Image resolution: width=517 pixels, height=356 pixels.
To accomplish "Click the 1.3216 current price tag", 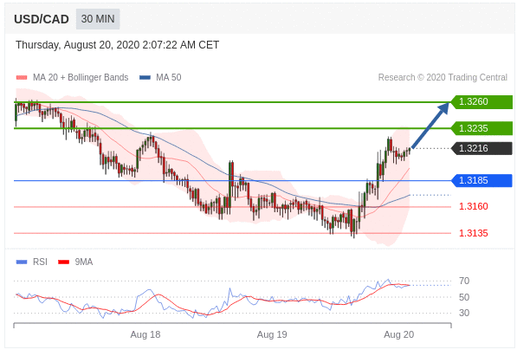I will [481, 148].
